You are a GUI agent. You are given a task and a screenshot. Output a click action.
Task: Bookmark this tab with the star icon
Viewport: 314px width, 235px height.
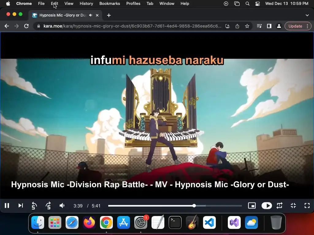pos(247,26)
